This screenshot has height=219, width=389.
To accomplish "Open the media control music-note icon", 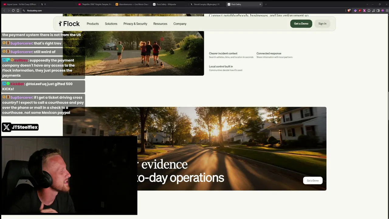I will tap(374, 11).
